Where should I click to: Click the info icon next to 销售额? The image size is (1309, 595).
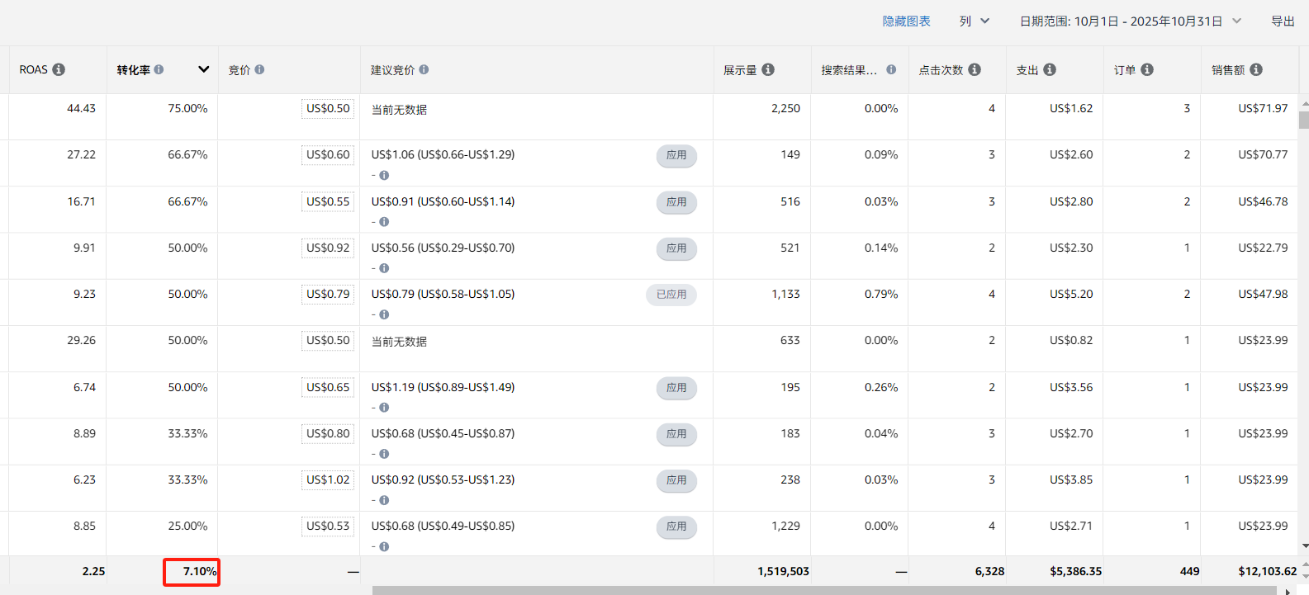point(1256,69)
